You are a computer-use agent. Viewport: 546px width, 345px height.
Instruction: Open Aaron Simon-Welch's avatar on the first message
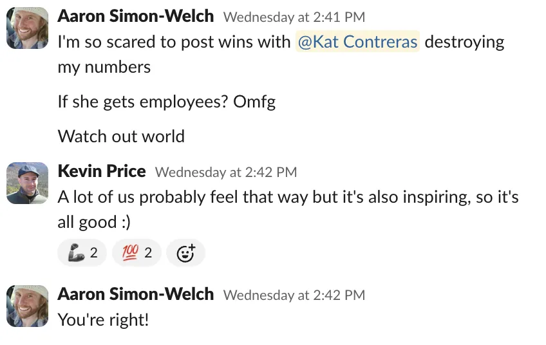pyautogui.click(x=28, y=28)
